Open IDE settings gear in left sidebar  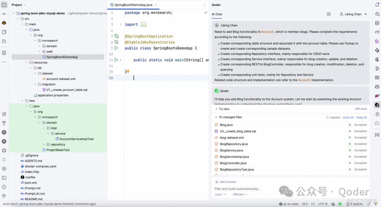[x=5, y=150]
